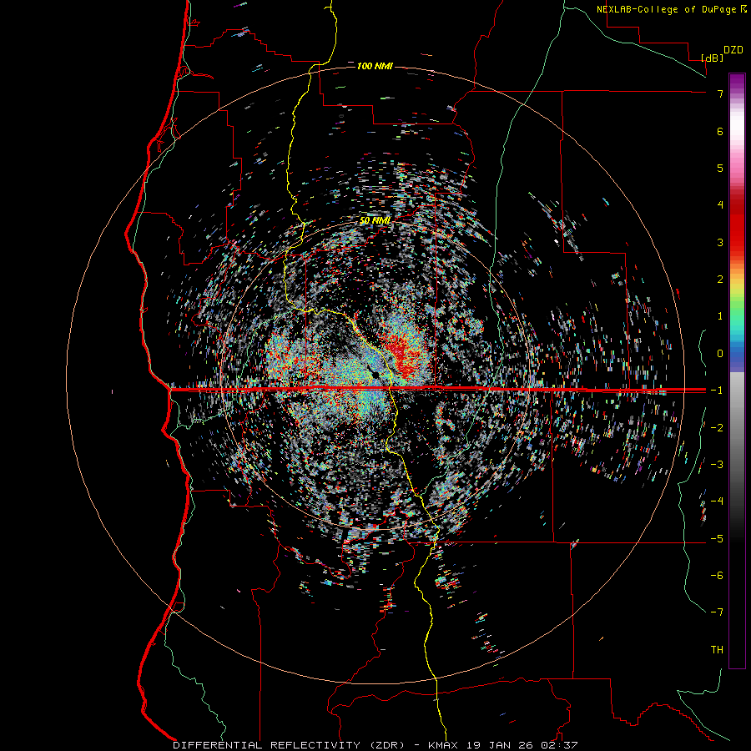The image size is (751, 751).
Task: Click the 6 value on the color scale
Action: pyautogui.click(x=720, y=131)
